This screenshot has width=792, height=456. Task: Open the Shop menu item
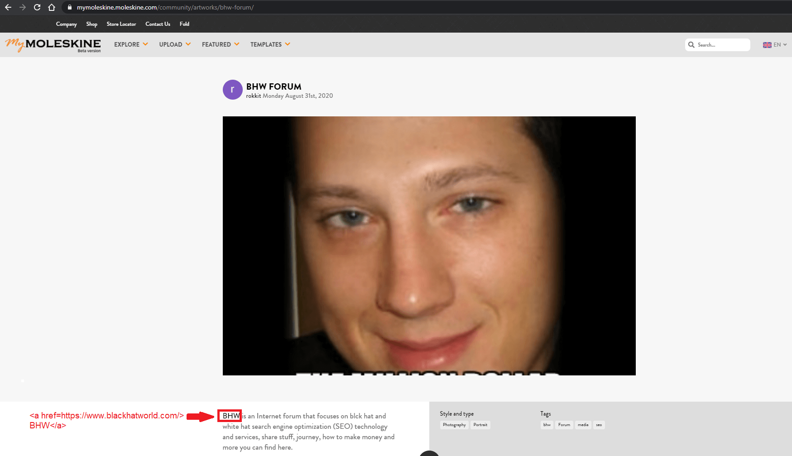92,24
